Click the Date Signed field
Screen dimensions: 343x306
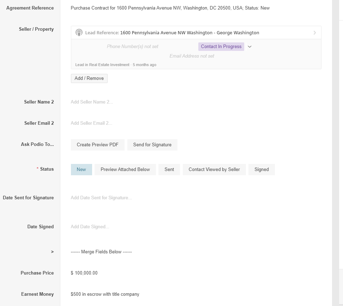(x=90, y=227)
